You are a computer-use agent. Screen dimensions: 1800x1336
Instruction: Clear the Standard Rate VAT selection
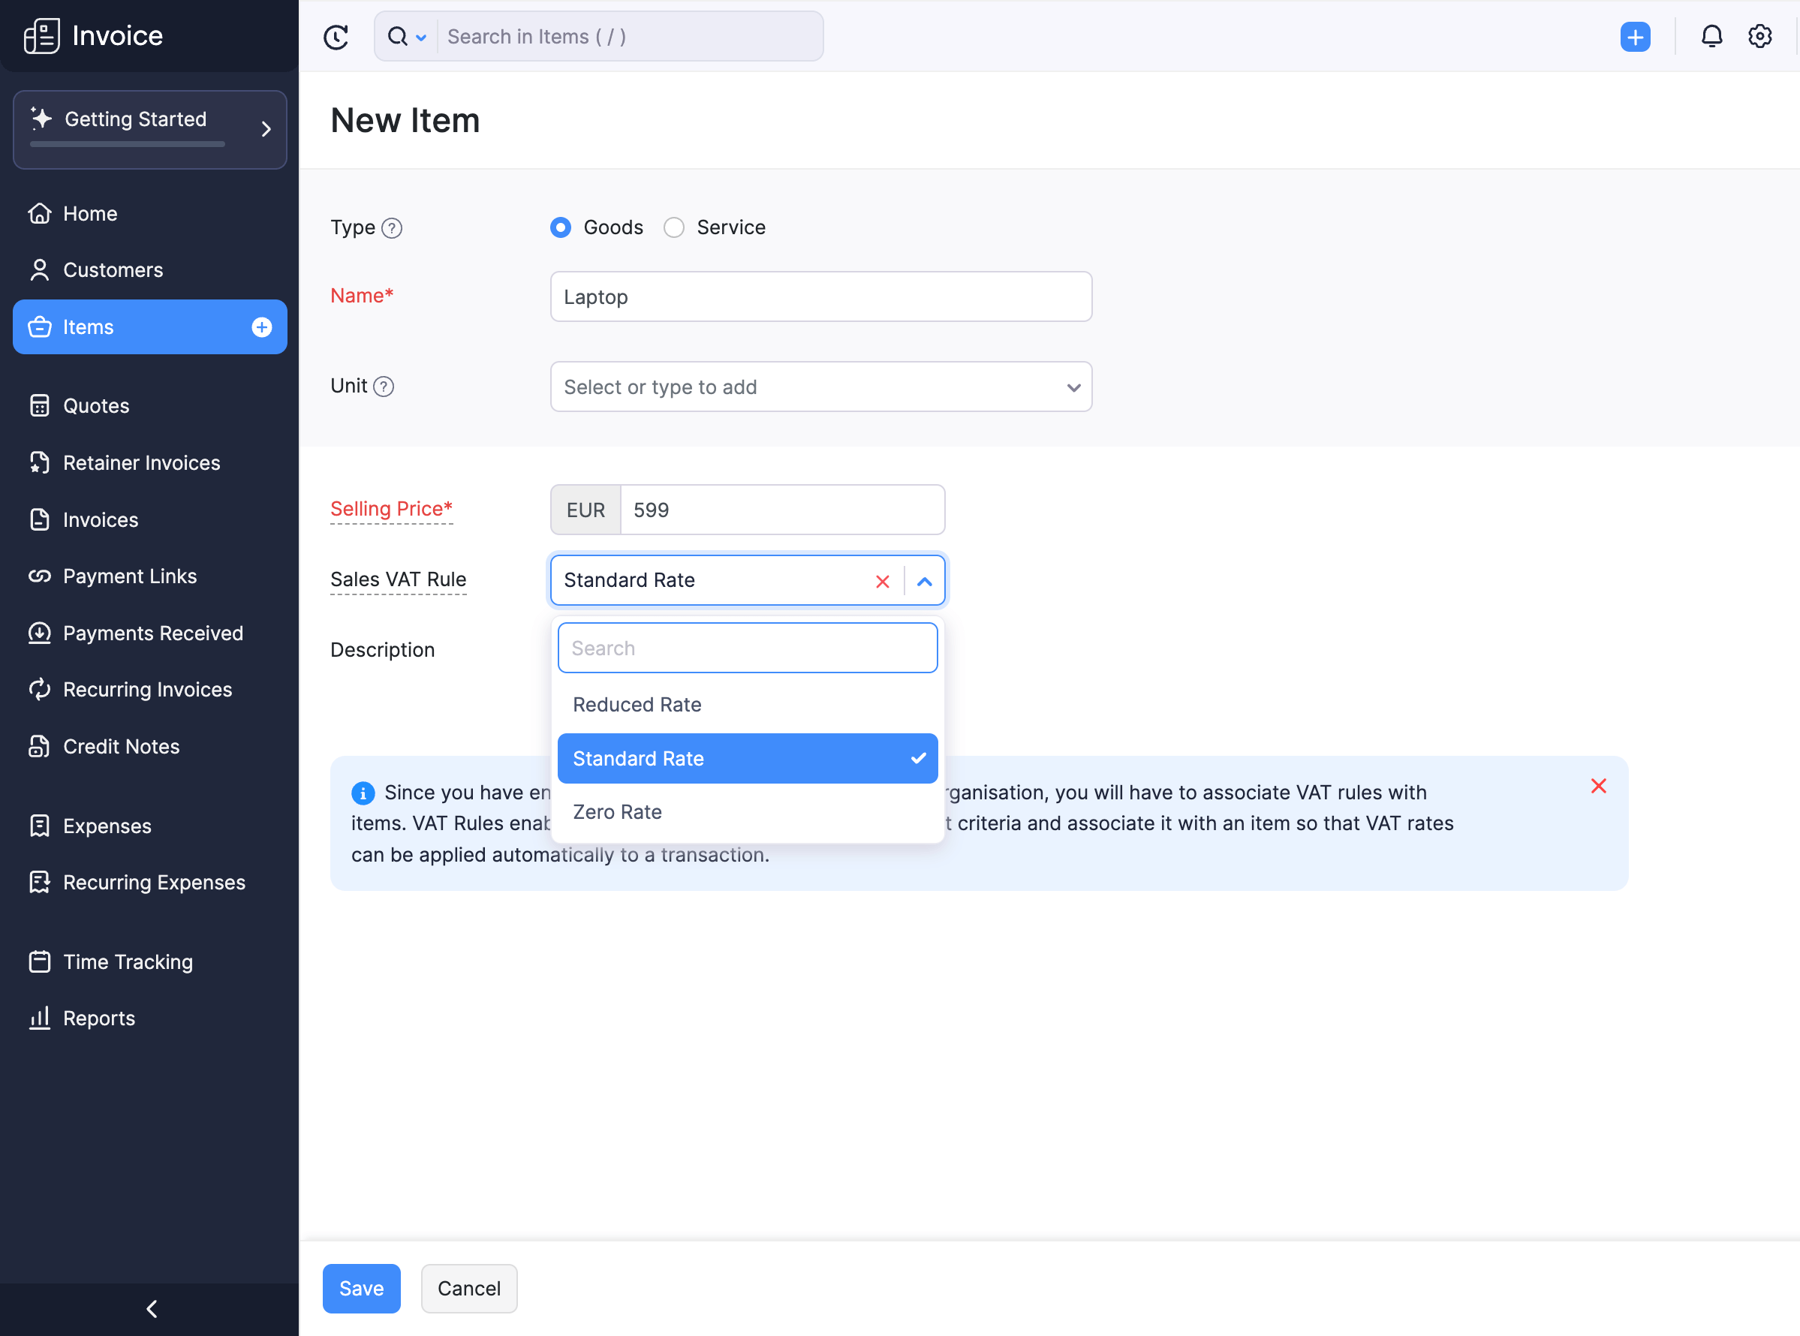tap(884, 579)
